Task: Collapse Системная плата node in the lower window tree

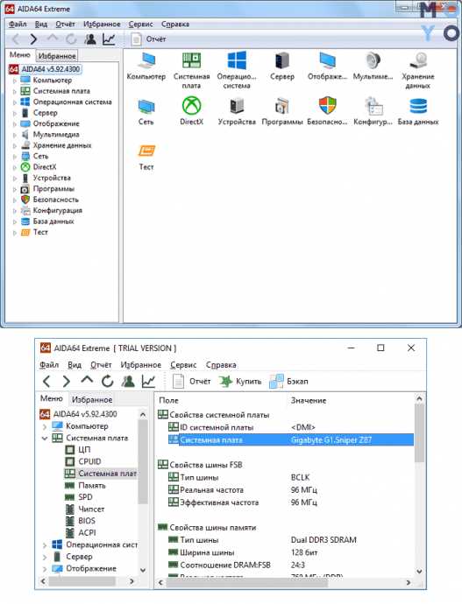Action: 45,439
